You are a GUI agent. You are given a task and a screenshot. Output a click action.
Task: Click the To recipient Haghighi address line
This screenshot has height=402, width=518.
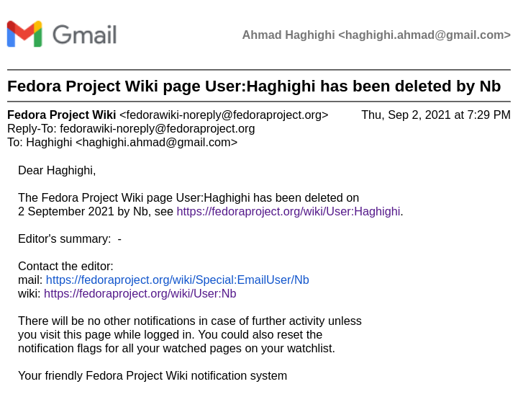122,142
